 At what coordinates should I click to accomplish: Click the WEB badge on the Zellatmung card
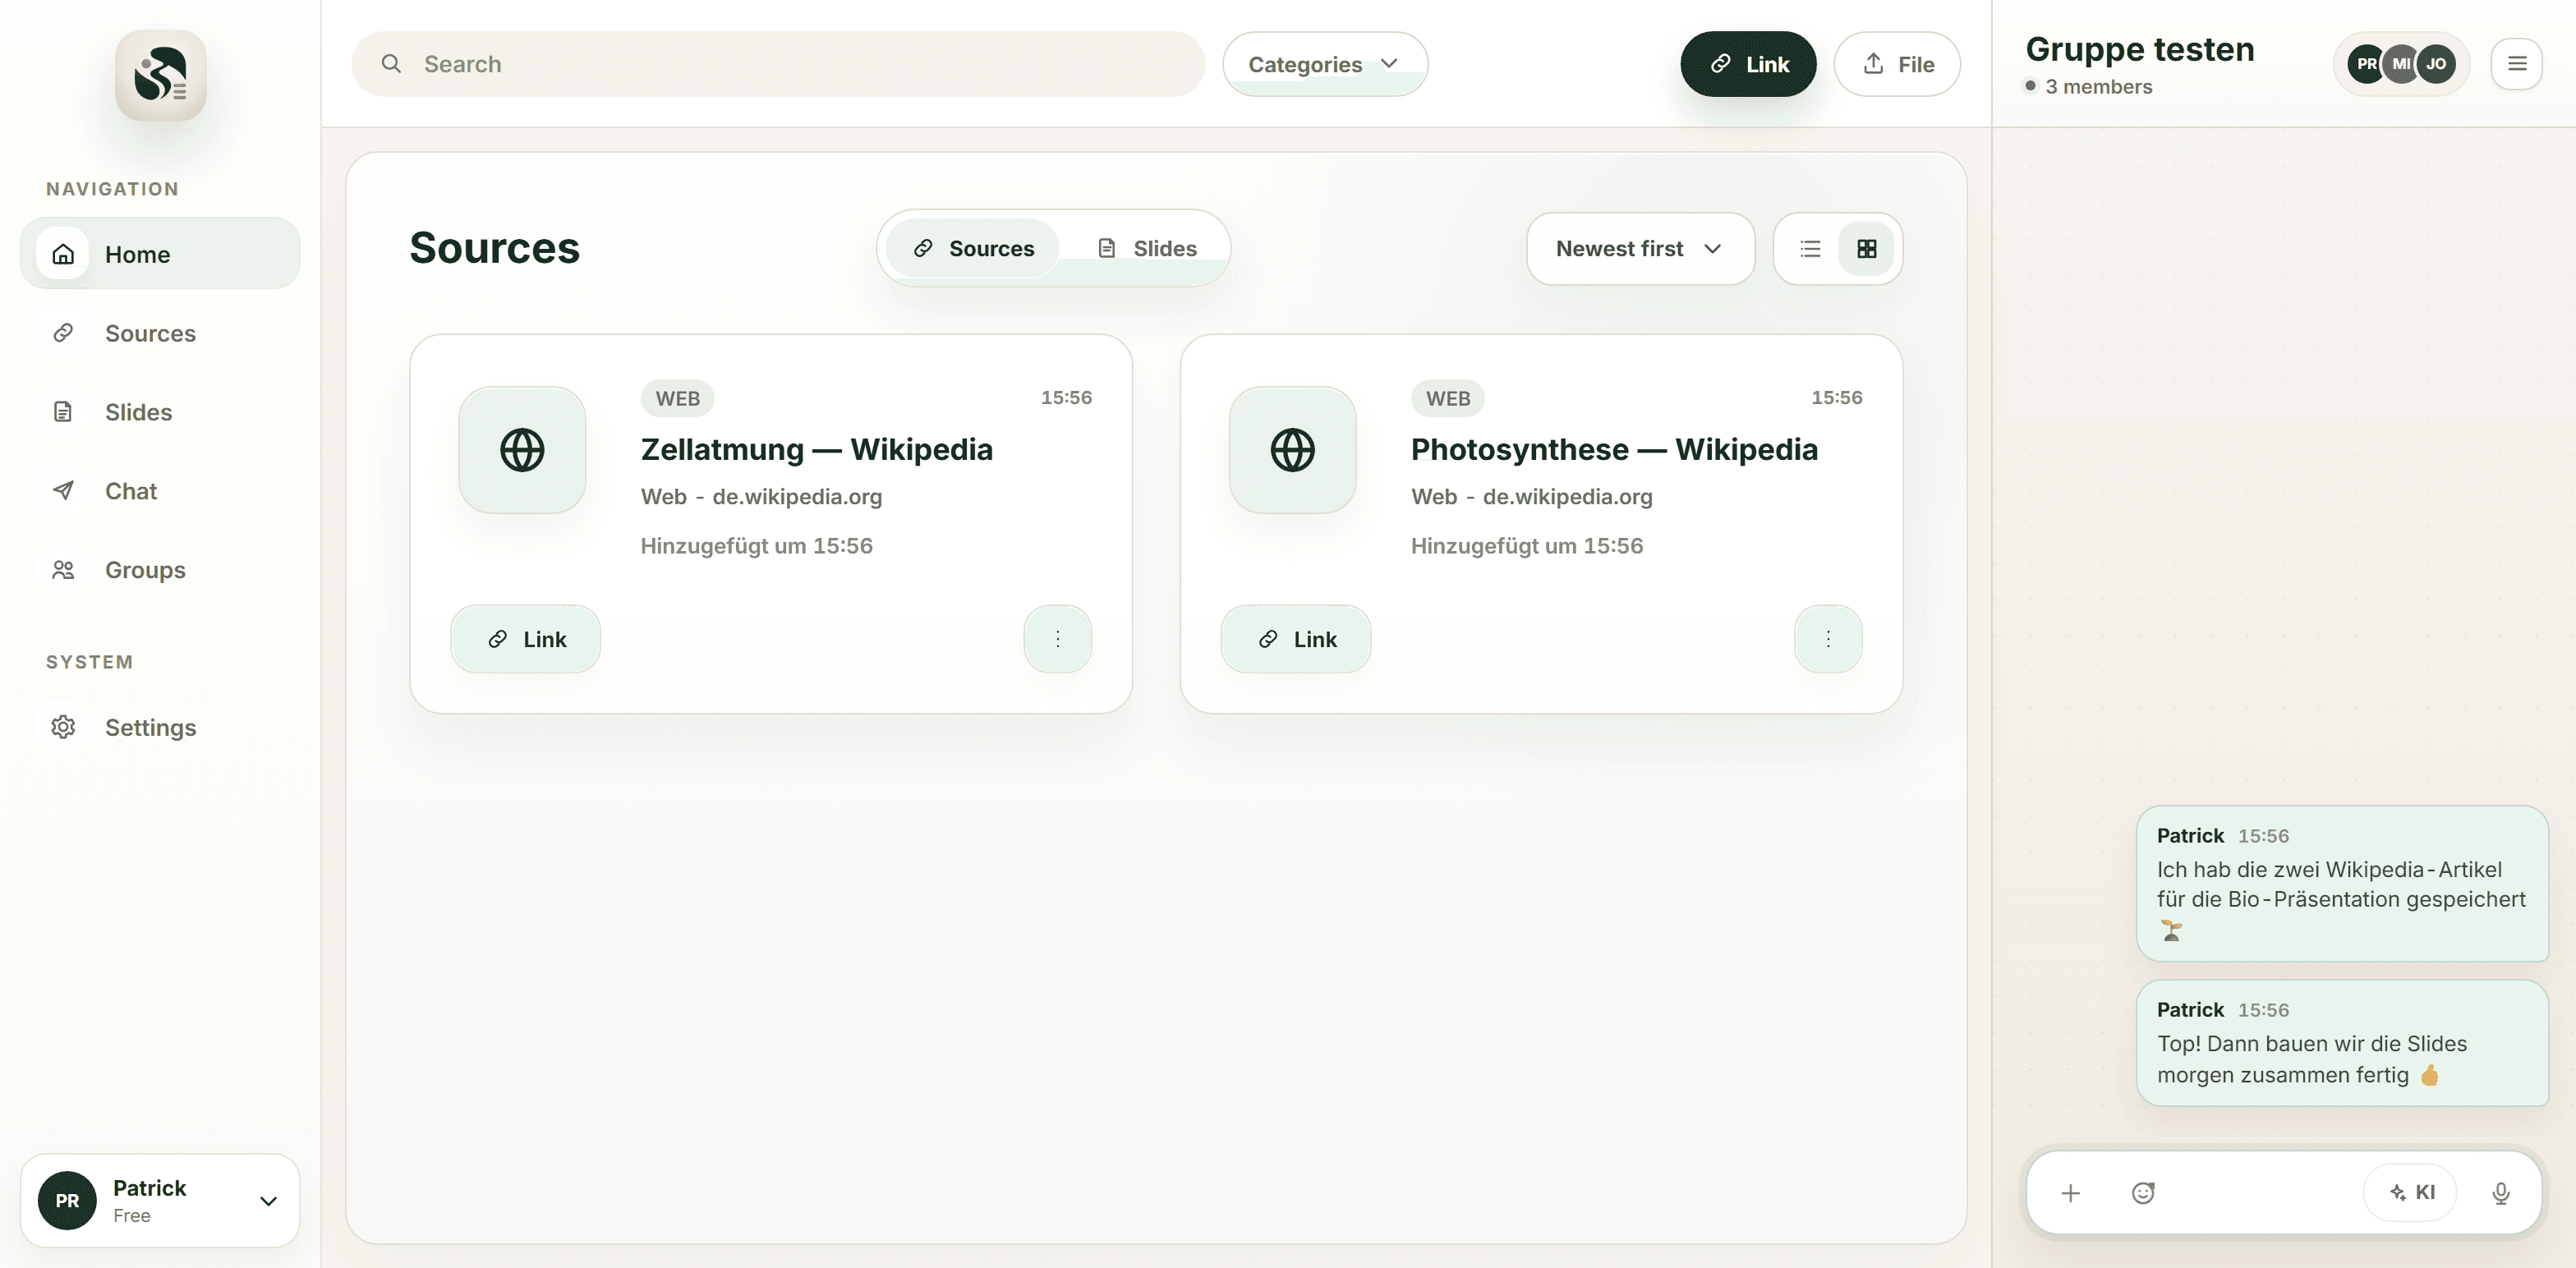[677, 398]
